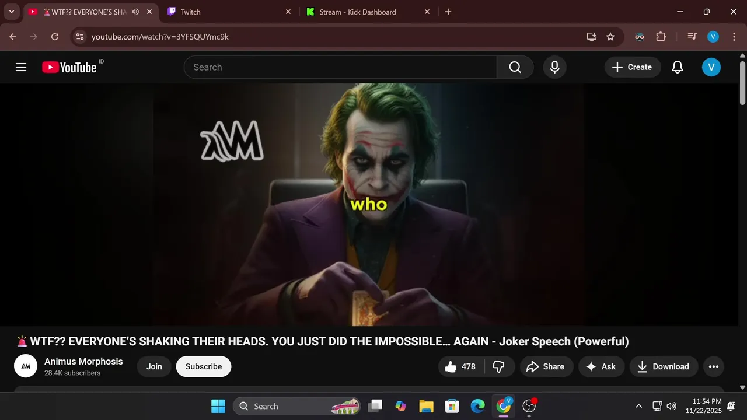The width and height of the screenshot is (747, 420).
Task: View site information icon in address bar
Action: tap(80, 37)
